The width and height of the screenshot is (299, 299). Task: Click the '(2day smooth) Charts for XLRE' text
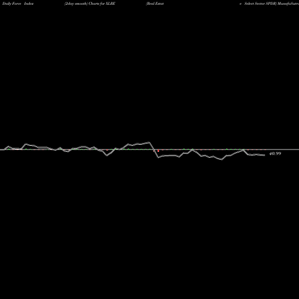pyautogui.click(x=90, y=4)
